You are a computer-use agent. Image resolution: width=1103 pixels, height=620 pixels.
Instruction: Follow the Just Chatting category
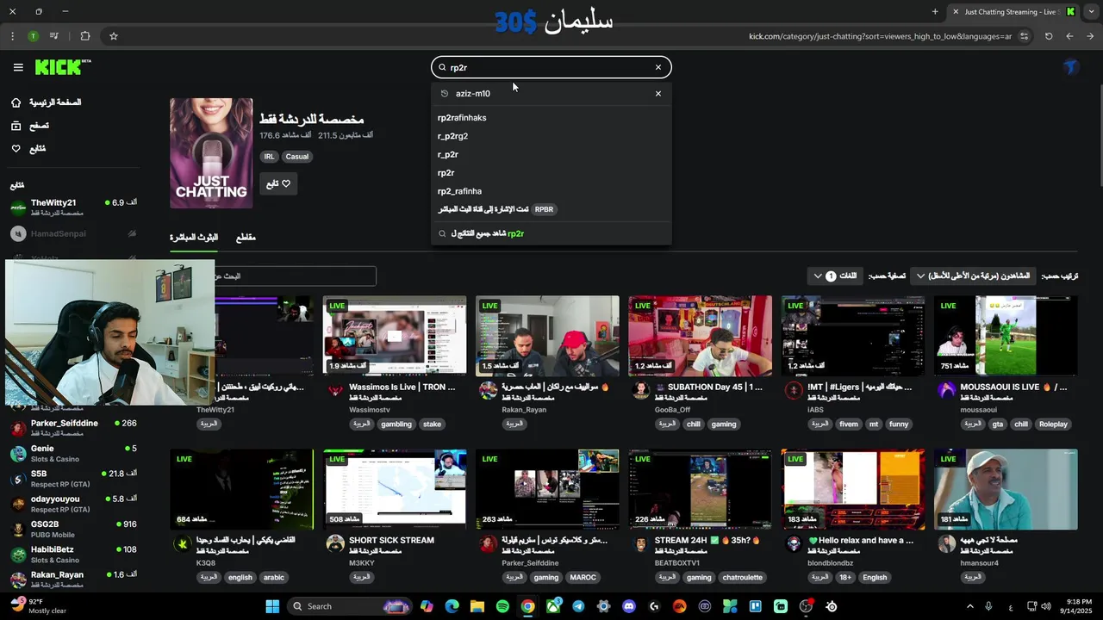pyautogui.click(x=278, y=183)
